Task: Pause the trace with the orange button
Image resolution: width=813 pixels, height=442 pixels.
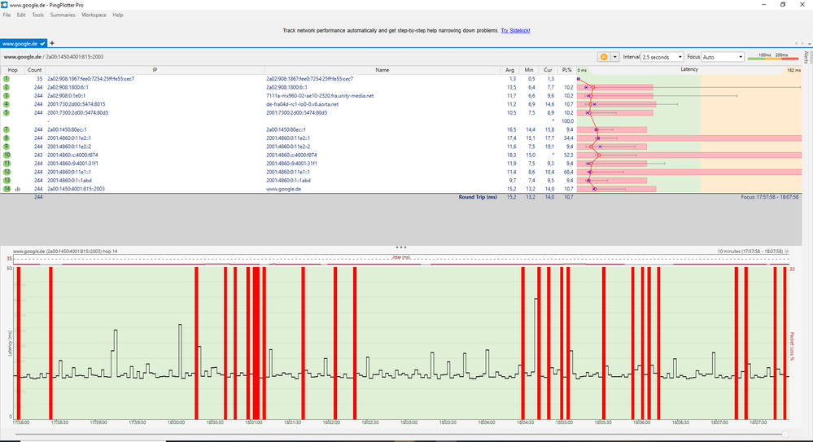Action: tap(604, 57)
